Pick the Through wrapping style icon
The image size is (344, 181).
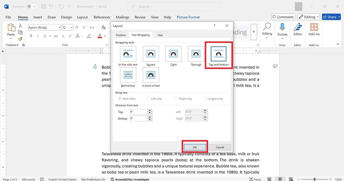[x=196, y=54]
